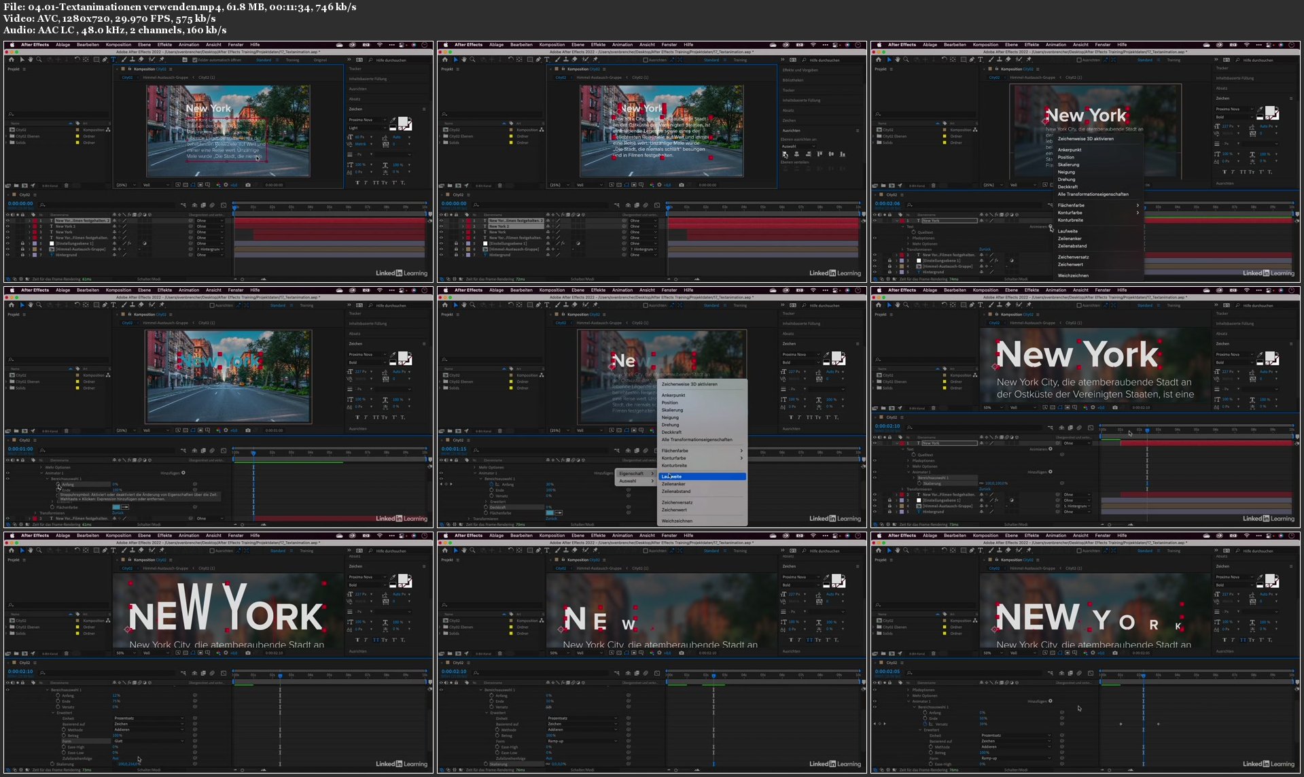The image size is (1304, 777).
Task: Switch to the Original workspace tab
Action: coord(319,60)
